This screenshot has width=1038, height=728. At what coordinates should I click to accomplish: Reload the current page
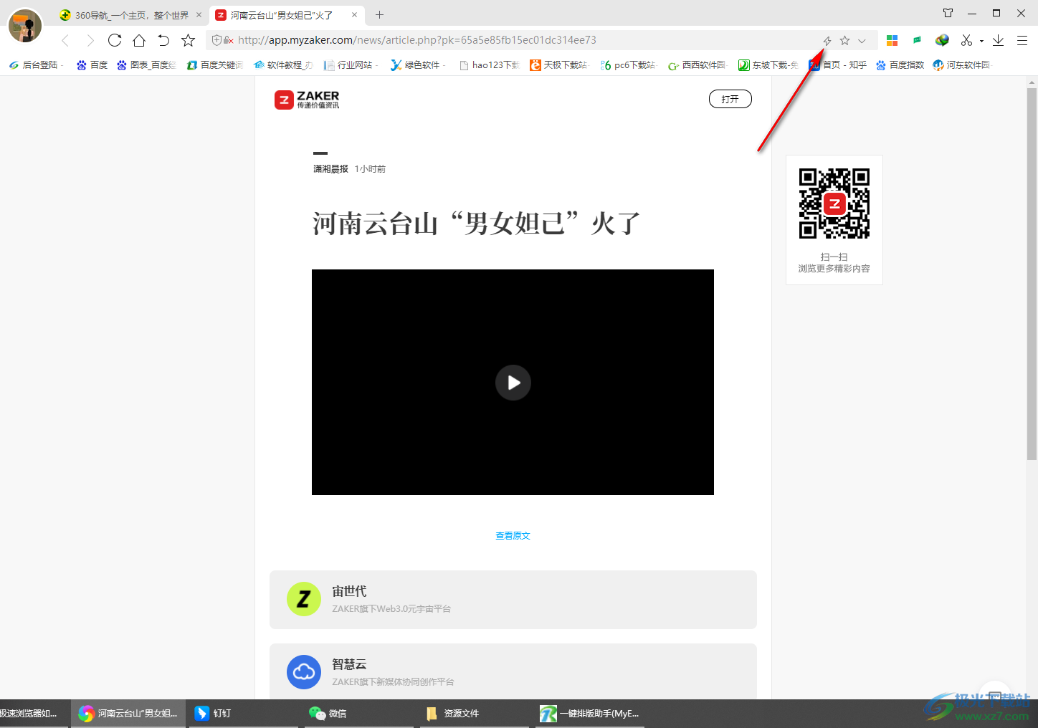click(x=115, y=40)
